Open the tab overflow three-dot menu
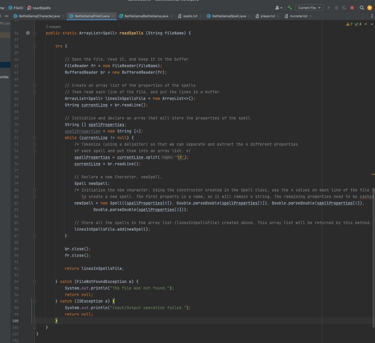 [x=371, y=16]
